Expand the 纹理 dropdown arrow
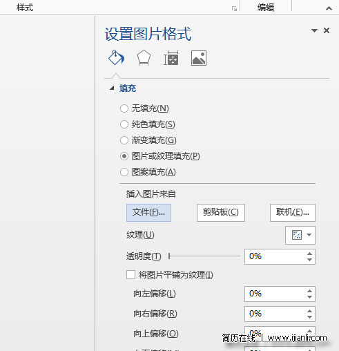The image size is (339, 351). (x=309, y=235)
